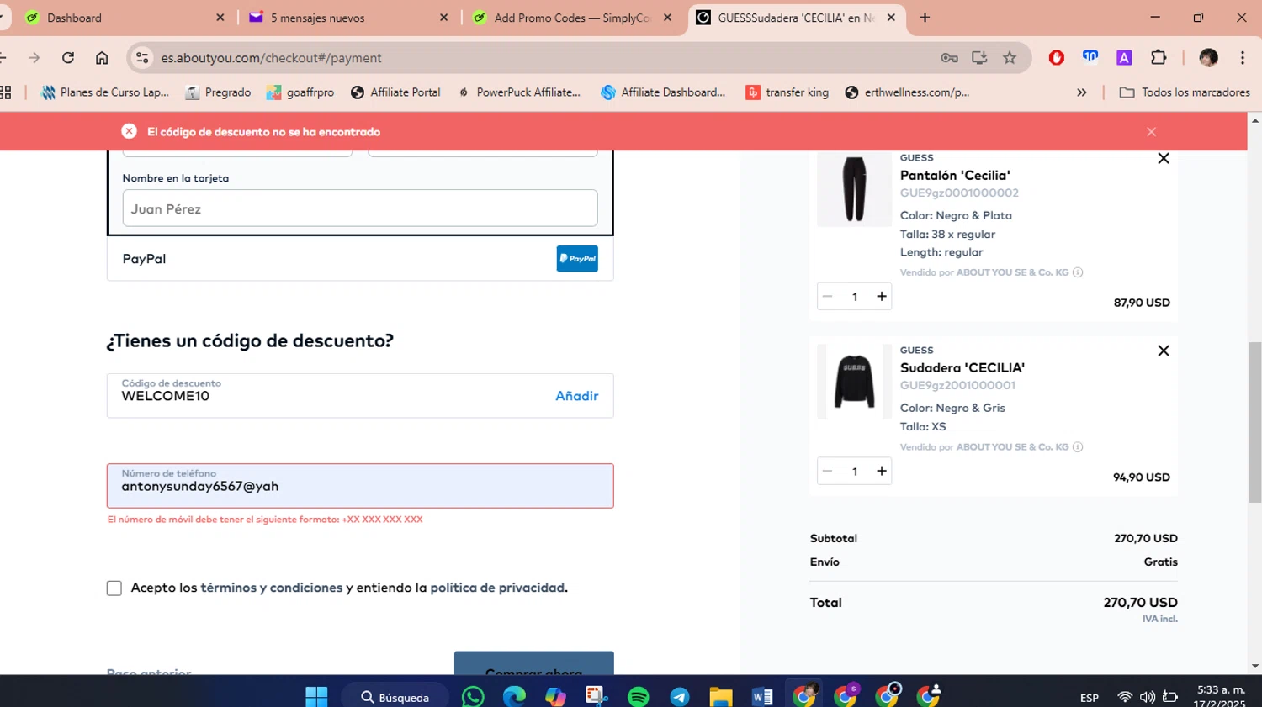Decrease quantity of Sudadera 'CECILIA'
1262x707 pixels.
click(828, 471)
